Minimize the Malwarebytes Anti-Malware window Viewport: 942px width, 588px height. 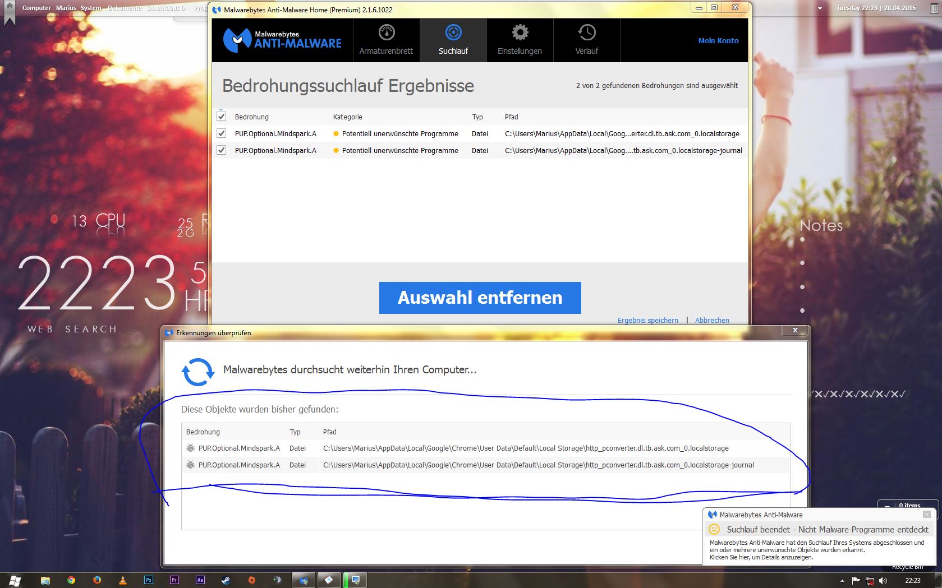click(699, 8)
